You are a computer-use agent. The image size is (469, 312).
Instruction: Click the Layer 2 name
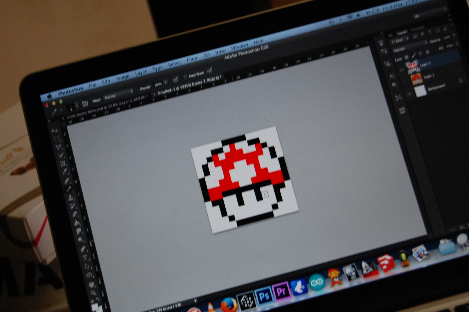(x=425, y=65)
